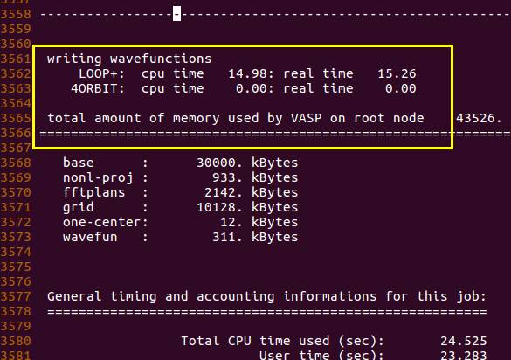The width and height of the screenshot is (511, 360).
Task: Click the cursor block on line 3558
Action: [176, 14]
